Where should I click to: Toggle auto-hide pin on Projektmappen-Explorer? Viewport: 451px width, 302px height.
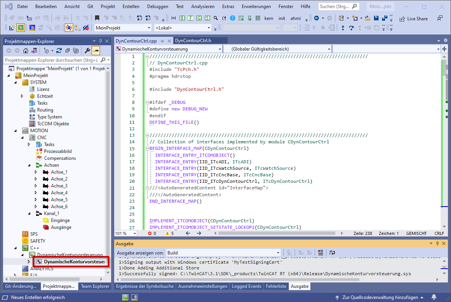pyautogui.click(x=100, y=41)
